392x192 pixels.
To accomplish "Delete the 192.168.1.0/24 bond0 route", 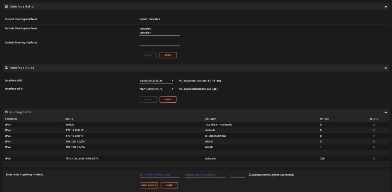I will click(374, 147).
